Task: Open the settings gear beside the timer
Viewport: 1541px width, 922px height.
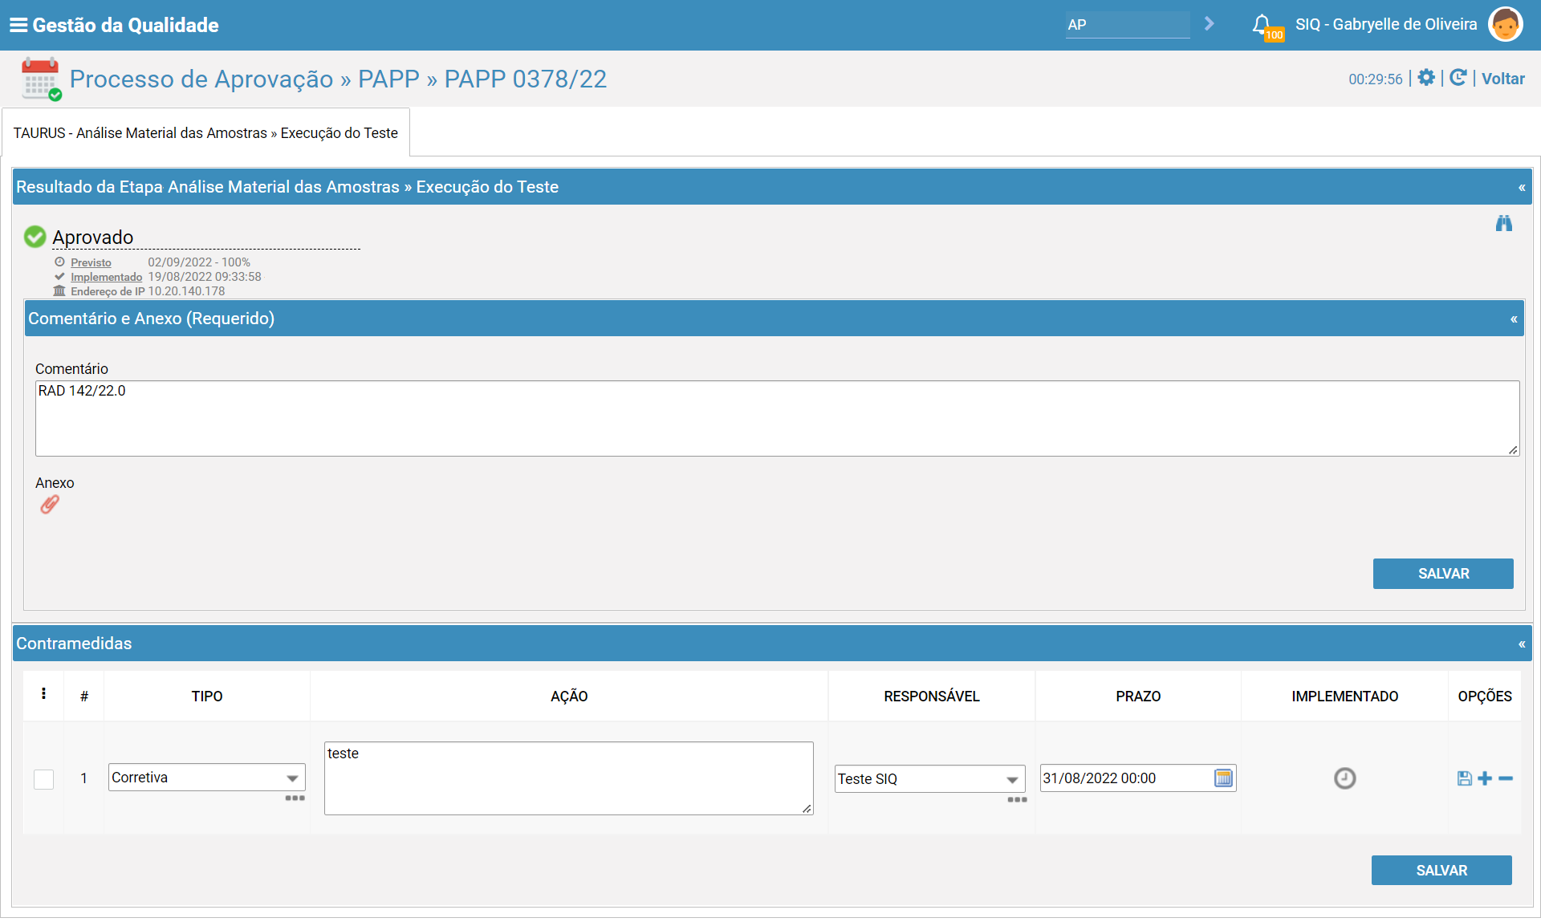Action: [x=1426, y=78]
